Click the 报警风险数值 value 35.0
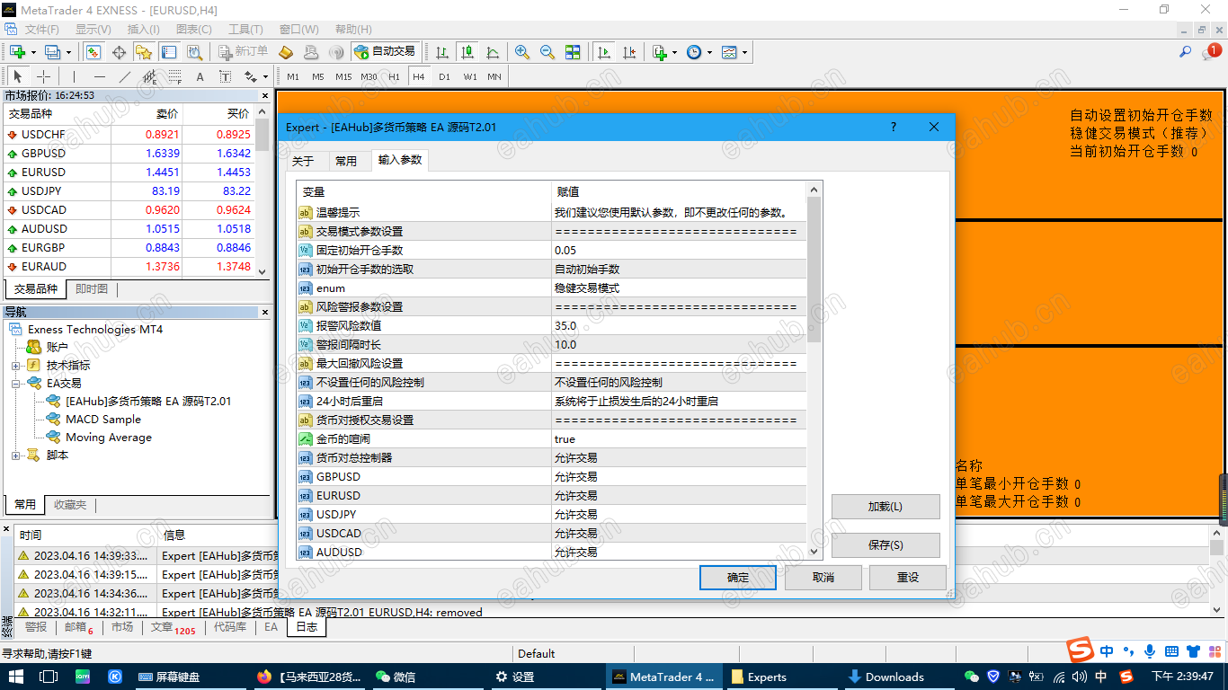1228x690 pixels. (680, 326)
